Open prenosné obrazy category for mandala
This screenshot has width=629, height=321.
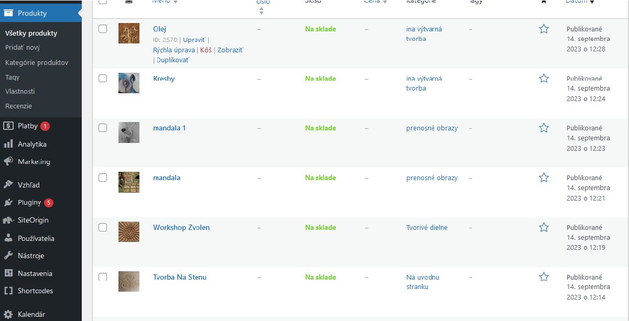click(432, 178)
